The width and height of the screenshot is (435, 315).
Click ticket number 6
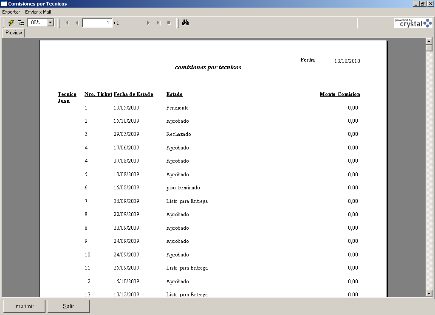[x=86, y=188]
